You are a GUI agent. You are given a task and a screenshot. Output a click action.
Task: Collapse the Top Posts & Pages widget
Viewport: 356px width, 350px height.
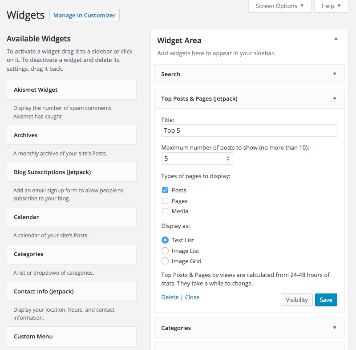[334, 98]
